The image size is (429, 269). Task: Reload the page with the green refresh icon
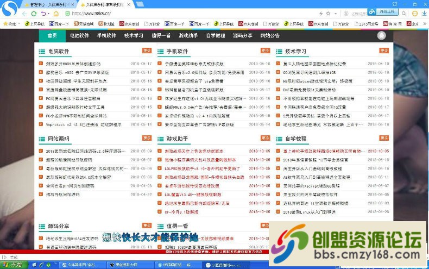click(x=34, y=14)
